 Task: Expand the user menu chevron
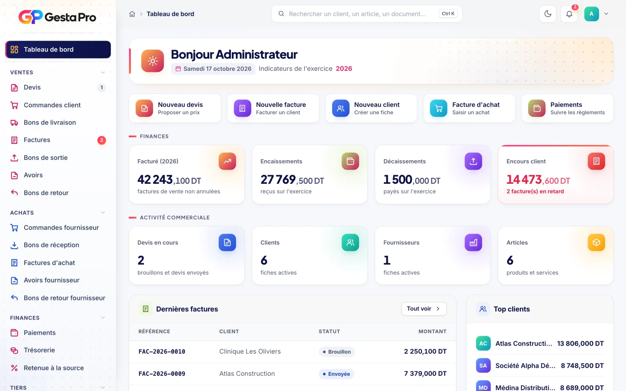[x=606, y=14]
